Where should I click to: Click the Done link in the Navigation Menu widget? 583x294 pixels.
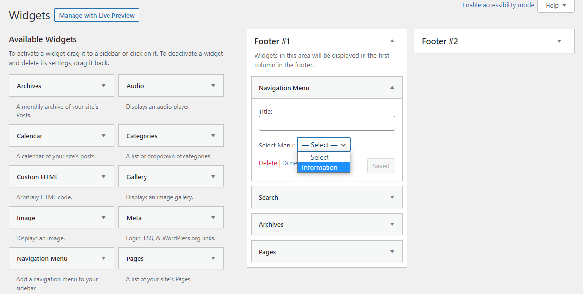(290, 163)
